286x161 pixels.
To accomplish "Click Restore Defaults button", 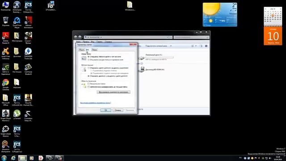I will pos(114,92).
